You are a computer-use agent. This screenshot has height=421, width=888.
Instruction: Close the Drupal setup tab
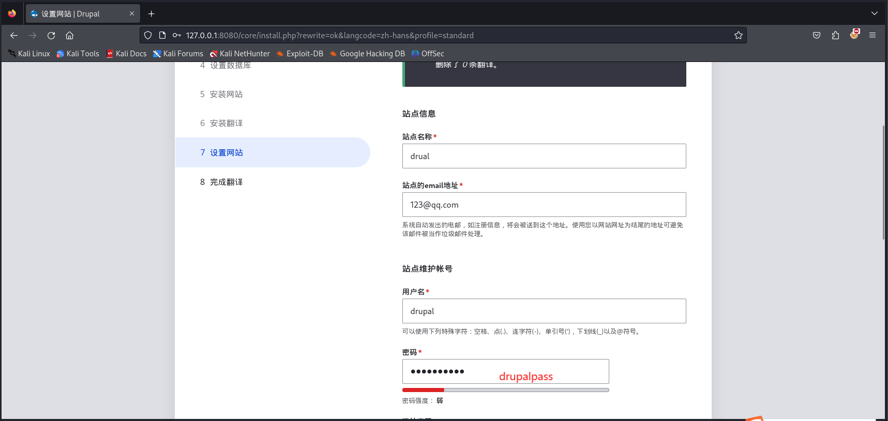pos(132,13)
